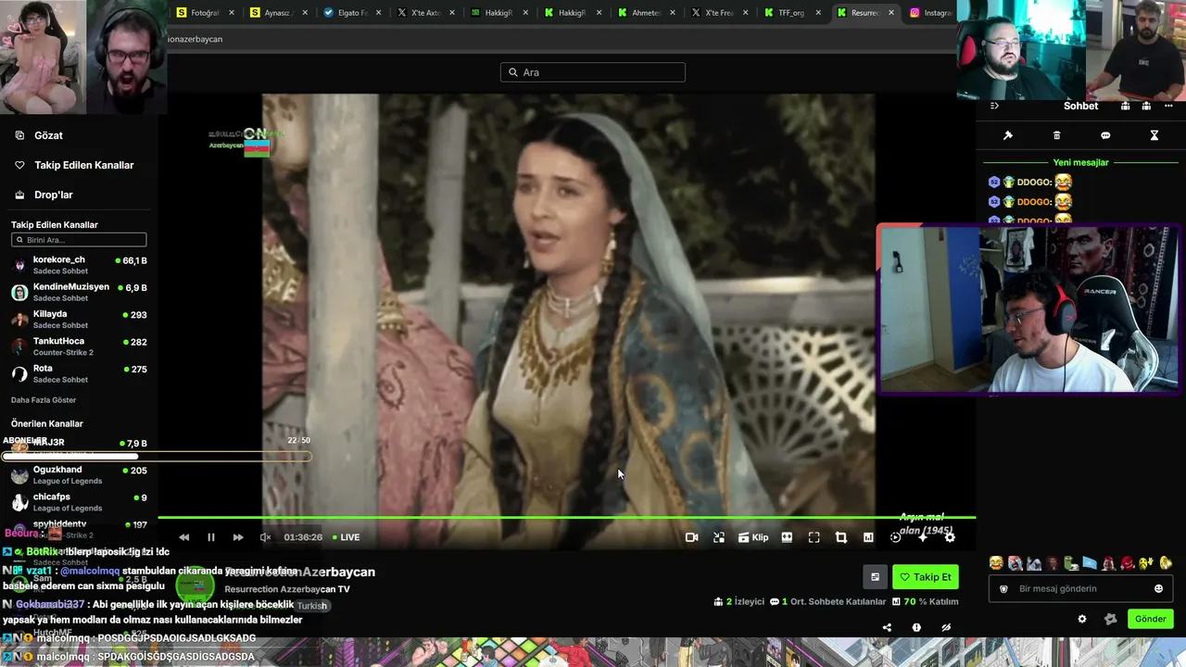Toggle theater mode in the player

tap(787, 537)
